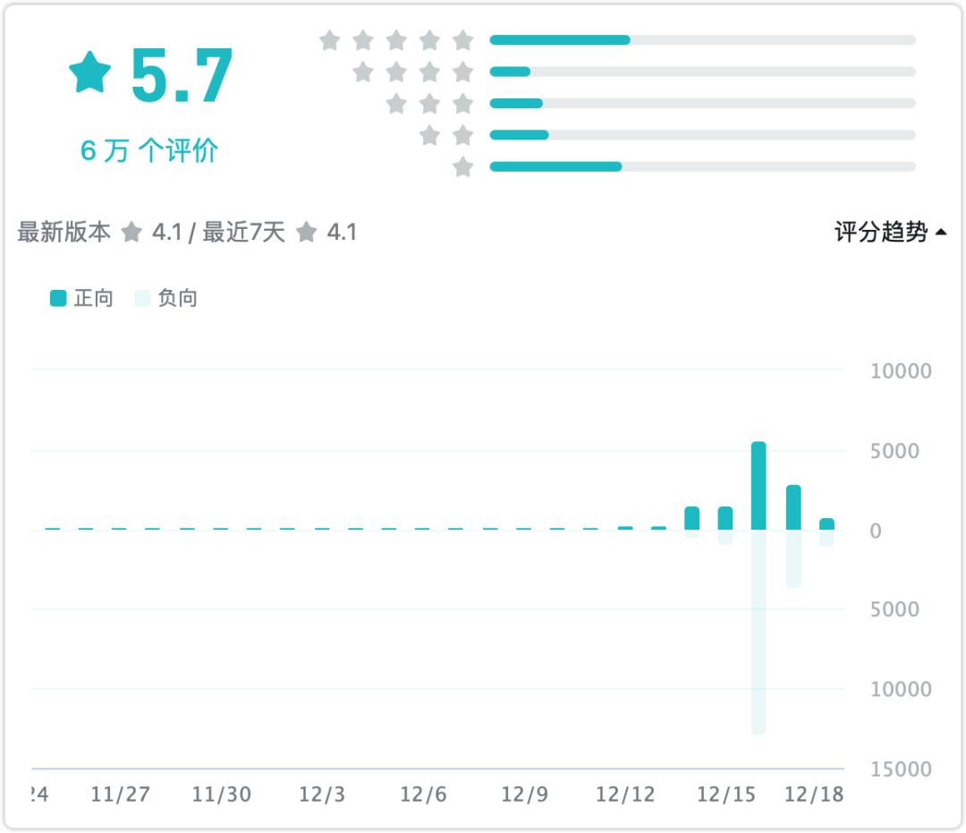The image size is (966, 833).
Task: Click the star beside 最近7天 rating
Action: (307, 233)
